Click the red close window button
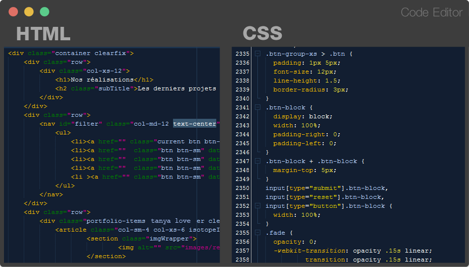The height and width of the screenshot is (267, 469). pos(13,11)
